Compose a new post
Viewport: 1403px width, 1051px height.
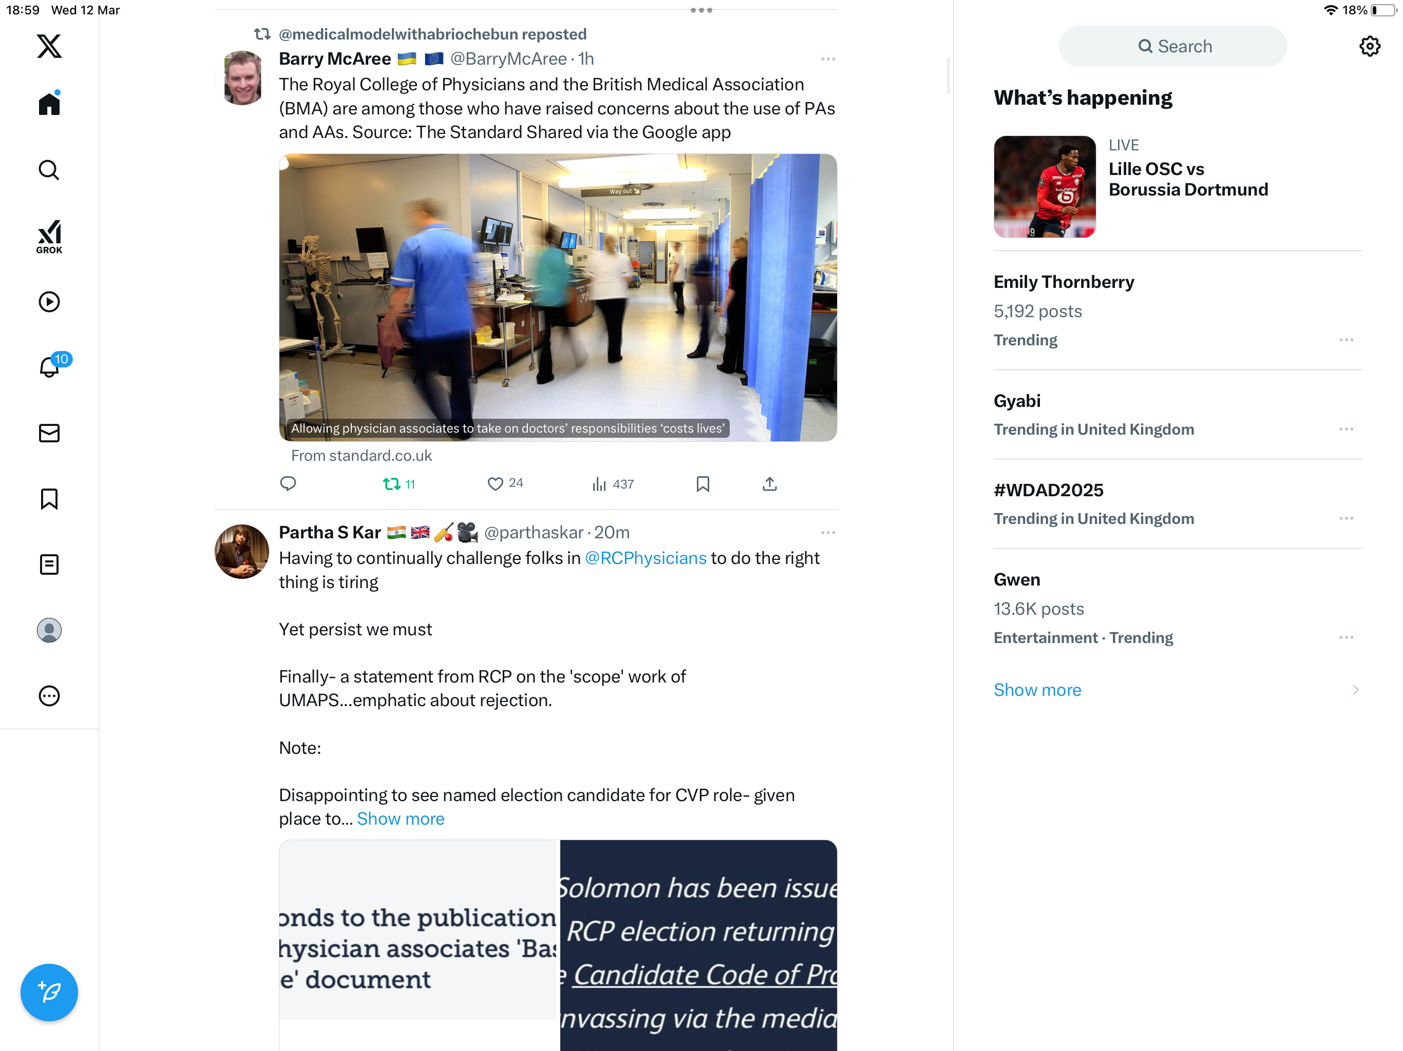pos(49,992)
